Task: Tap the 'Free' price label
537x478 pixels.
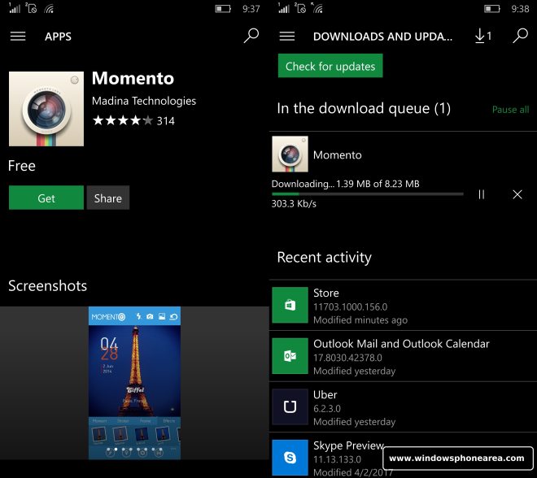Action: coord(22,166)
